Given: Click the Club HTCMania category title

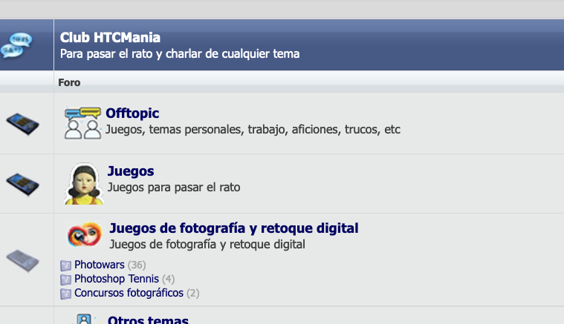Looking at the screenshot, I should point(110,38).
